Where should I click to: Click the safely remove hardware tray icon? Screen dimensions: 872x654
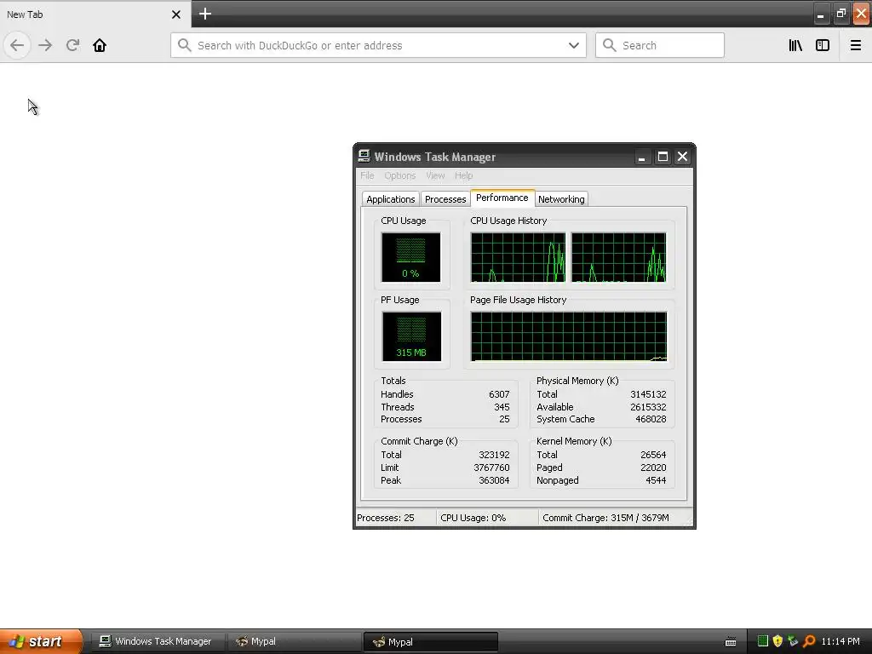pyautogui.click(x=793, y=641)
